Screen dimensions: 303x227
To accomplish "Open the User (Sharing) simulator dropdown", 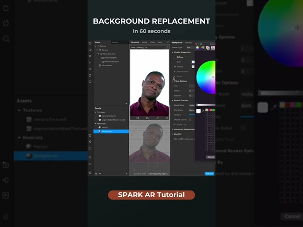I will point(139,47).
